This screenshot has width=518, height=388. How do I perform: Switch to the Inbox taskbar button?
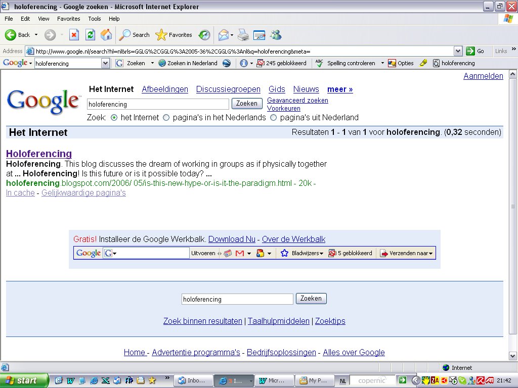(x=193, y=380)
